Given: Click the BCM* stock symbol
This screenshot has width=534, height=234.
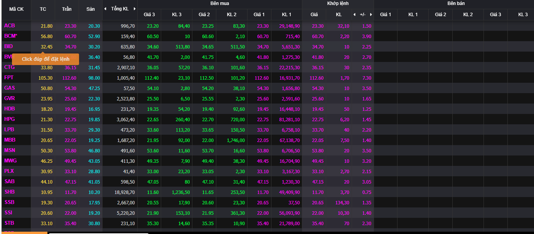Looking at the screenshot, I should click(11, 36).
